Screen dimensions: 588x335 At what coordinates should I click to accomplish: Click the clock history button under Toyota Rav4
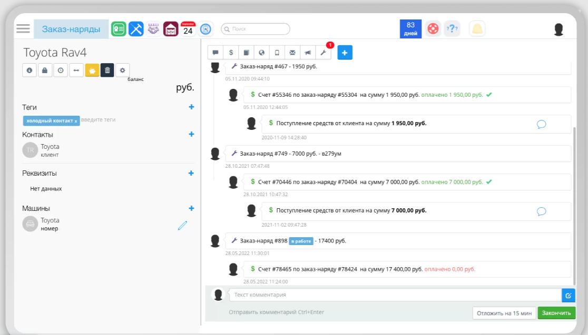click(x=61, y=70)
